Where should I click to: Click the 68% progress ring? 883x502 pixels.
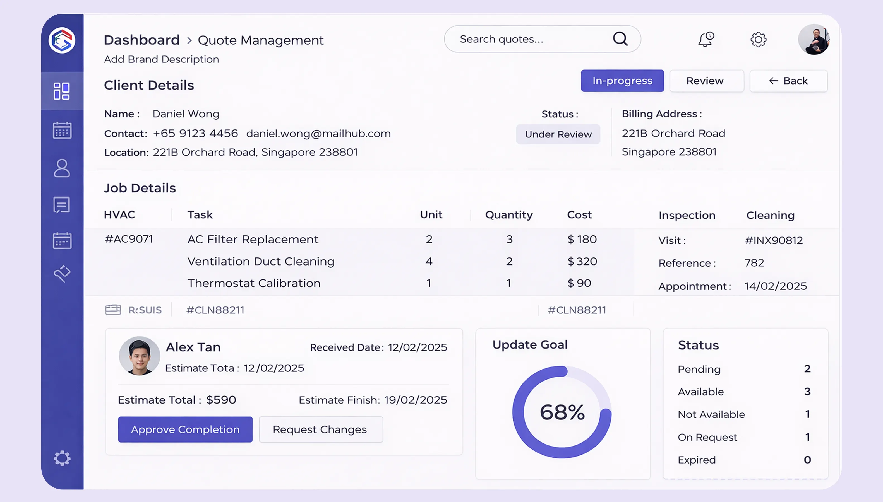(x=562, y=412)
